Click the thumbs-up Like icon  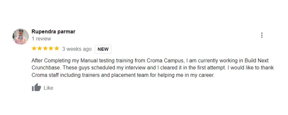pyautogui.click(x=36, y=88)
